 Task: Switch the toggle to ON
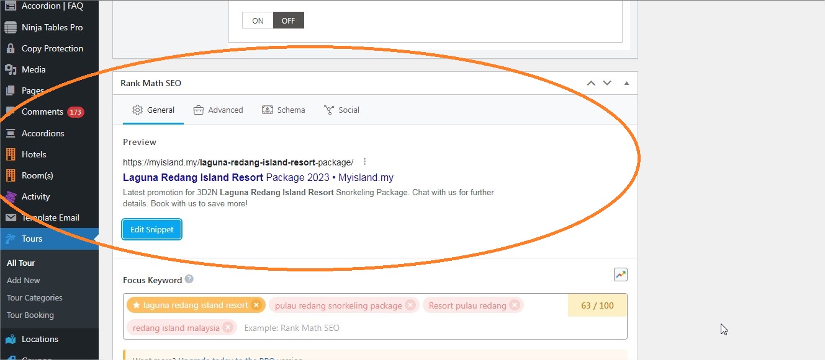click(258, 20)
